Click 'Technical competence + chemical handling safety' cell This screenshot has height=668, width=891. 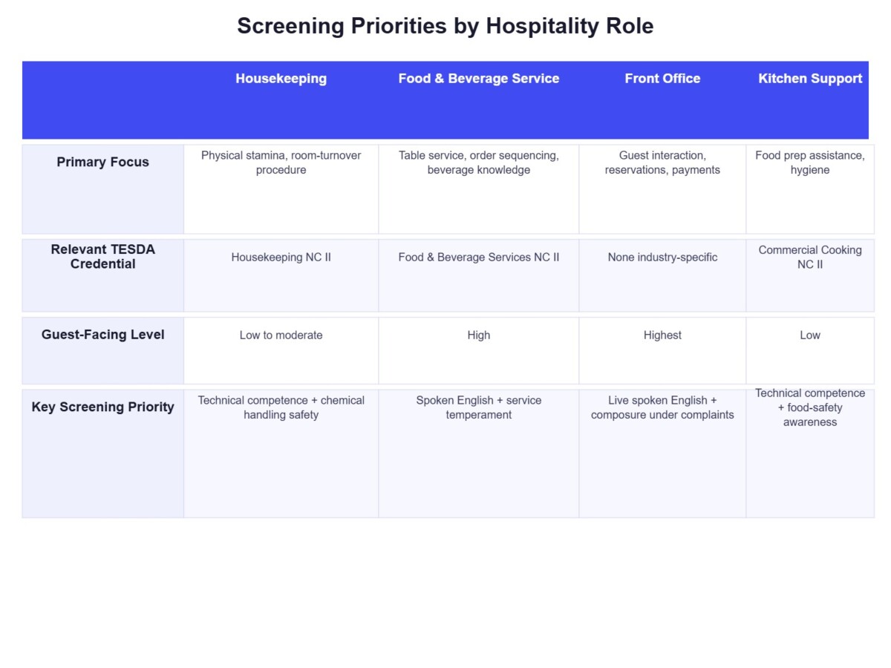pos(281,453)
